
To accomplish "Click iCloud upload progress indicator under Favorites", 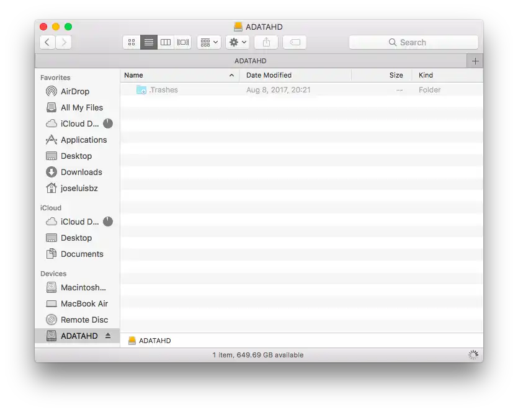I will coord(108,123).
